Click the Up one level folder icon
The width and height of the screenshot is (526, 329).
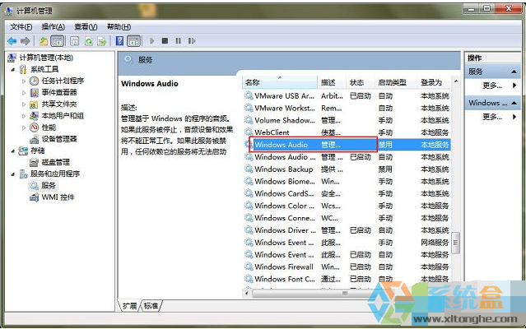pyautogui.click(x=44, y=41)
